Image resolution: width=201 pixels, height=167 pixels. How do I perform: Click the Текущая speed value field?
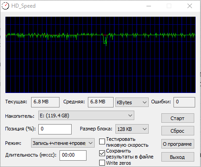point(45,102)
